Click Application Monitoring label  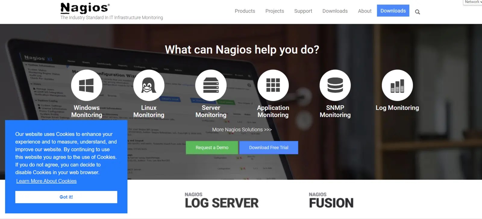tap(273, 111)
